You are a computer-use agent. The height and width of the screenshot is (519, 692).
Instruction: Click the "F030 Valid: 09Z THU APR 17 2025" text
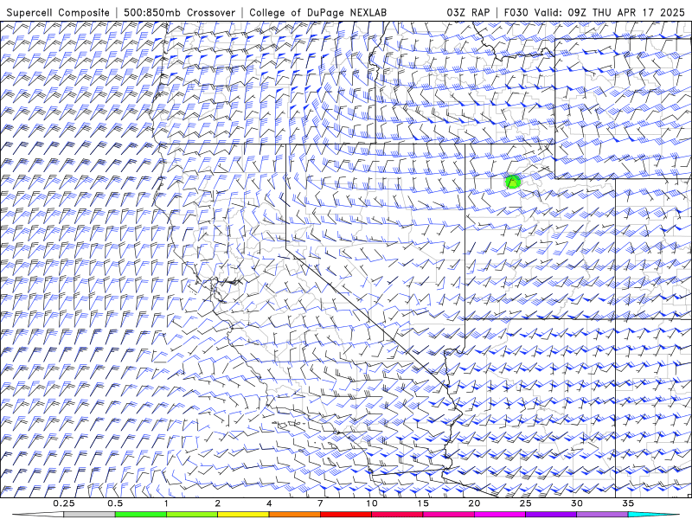point(594,13)
